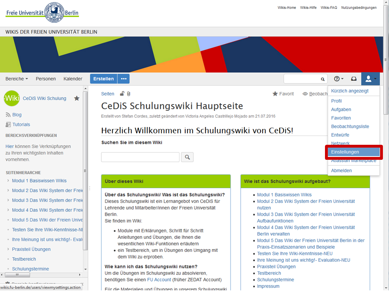Follow the FU Account link
Viewport: 389px width, 292px height.
(159, 279)
